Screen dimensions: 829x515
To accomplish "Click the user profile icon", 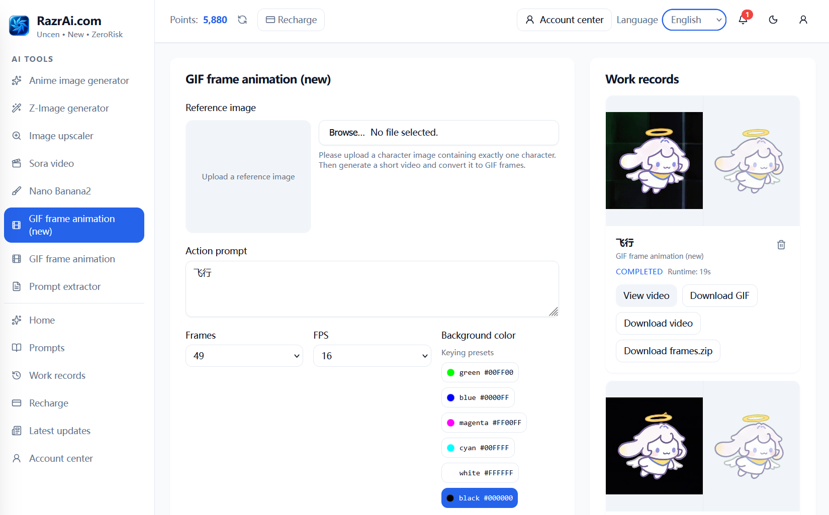I will click(803, 20).
